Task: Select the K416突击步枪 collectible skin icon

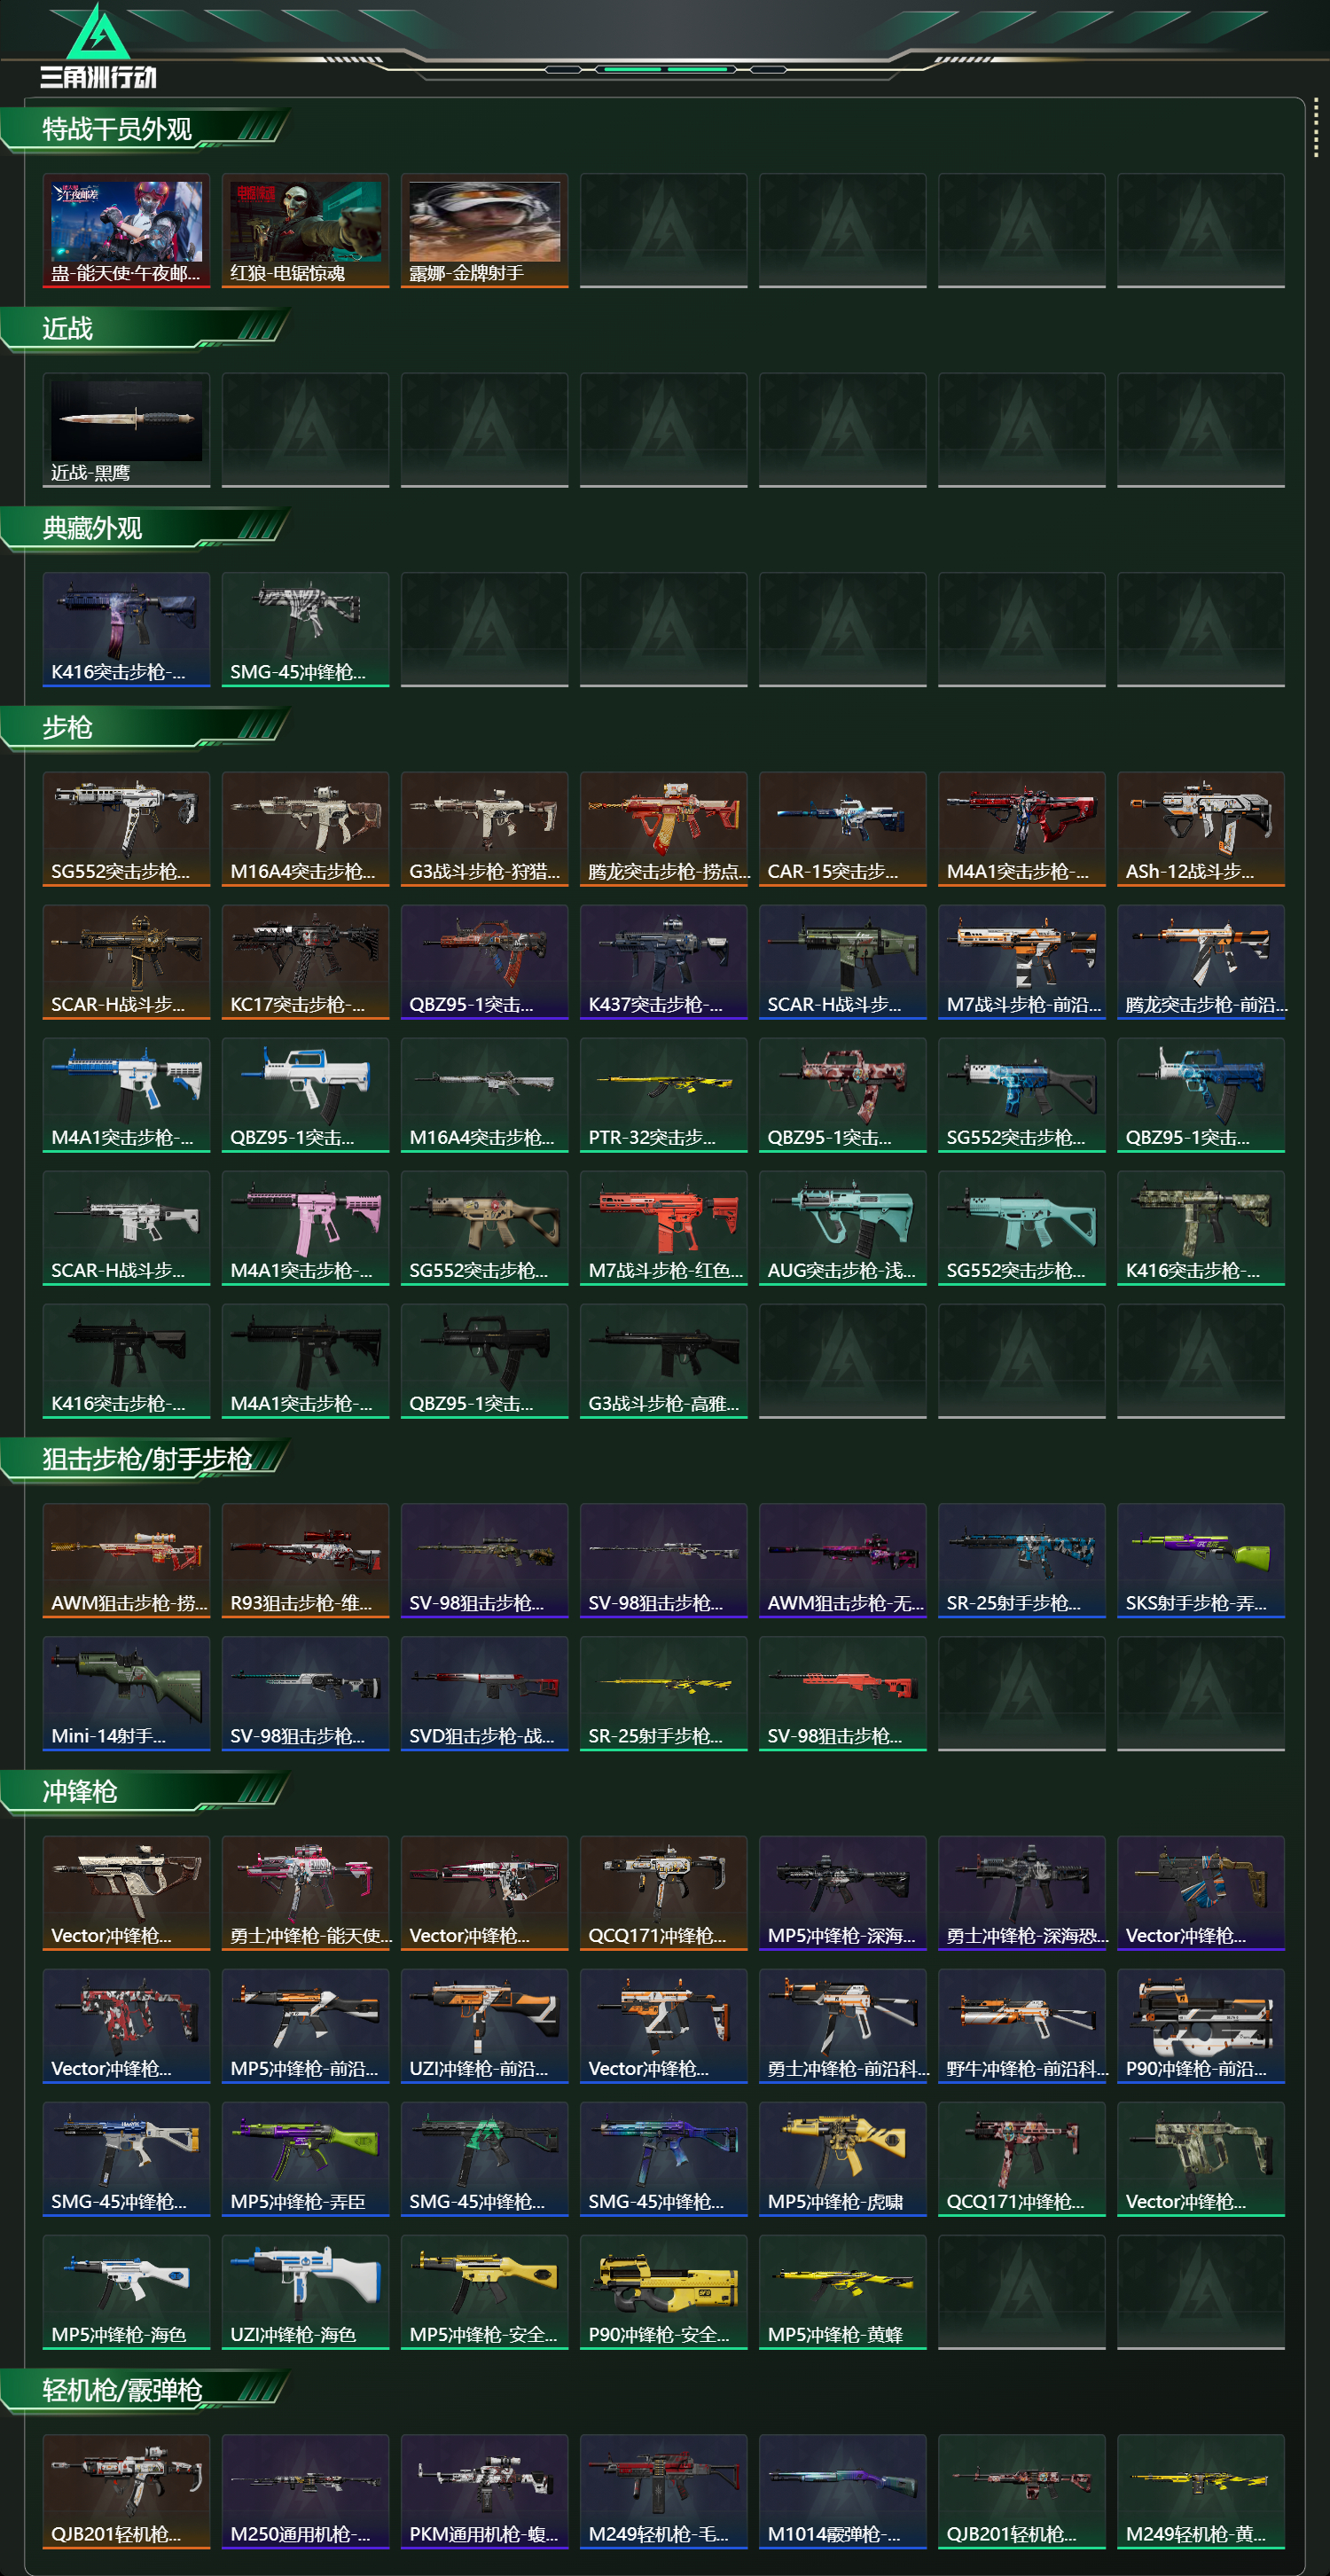Action: point(126,630)
